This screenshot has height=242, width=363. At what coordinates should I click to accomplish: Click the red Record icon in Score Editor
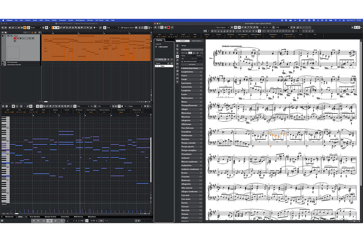[x=168, y=27]
